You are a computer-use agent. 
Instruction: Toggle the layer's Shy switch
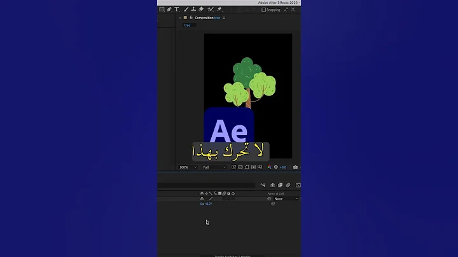[x=202, y=198]
